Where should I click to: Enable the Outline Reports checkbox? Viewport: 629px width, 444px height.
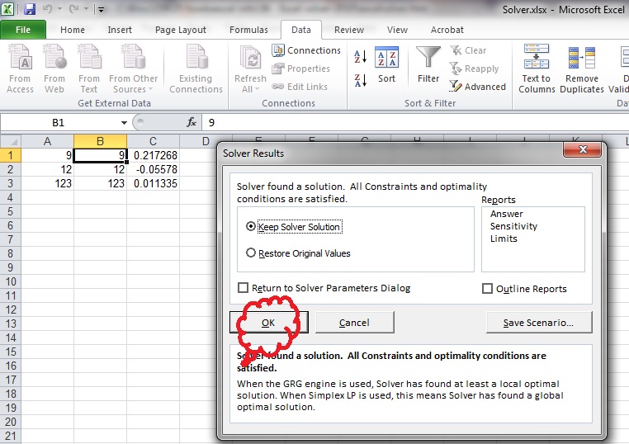pyautogui.click(x=487, y=289)
